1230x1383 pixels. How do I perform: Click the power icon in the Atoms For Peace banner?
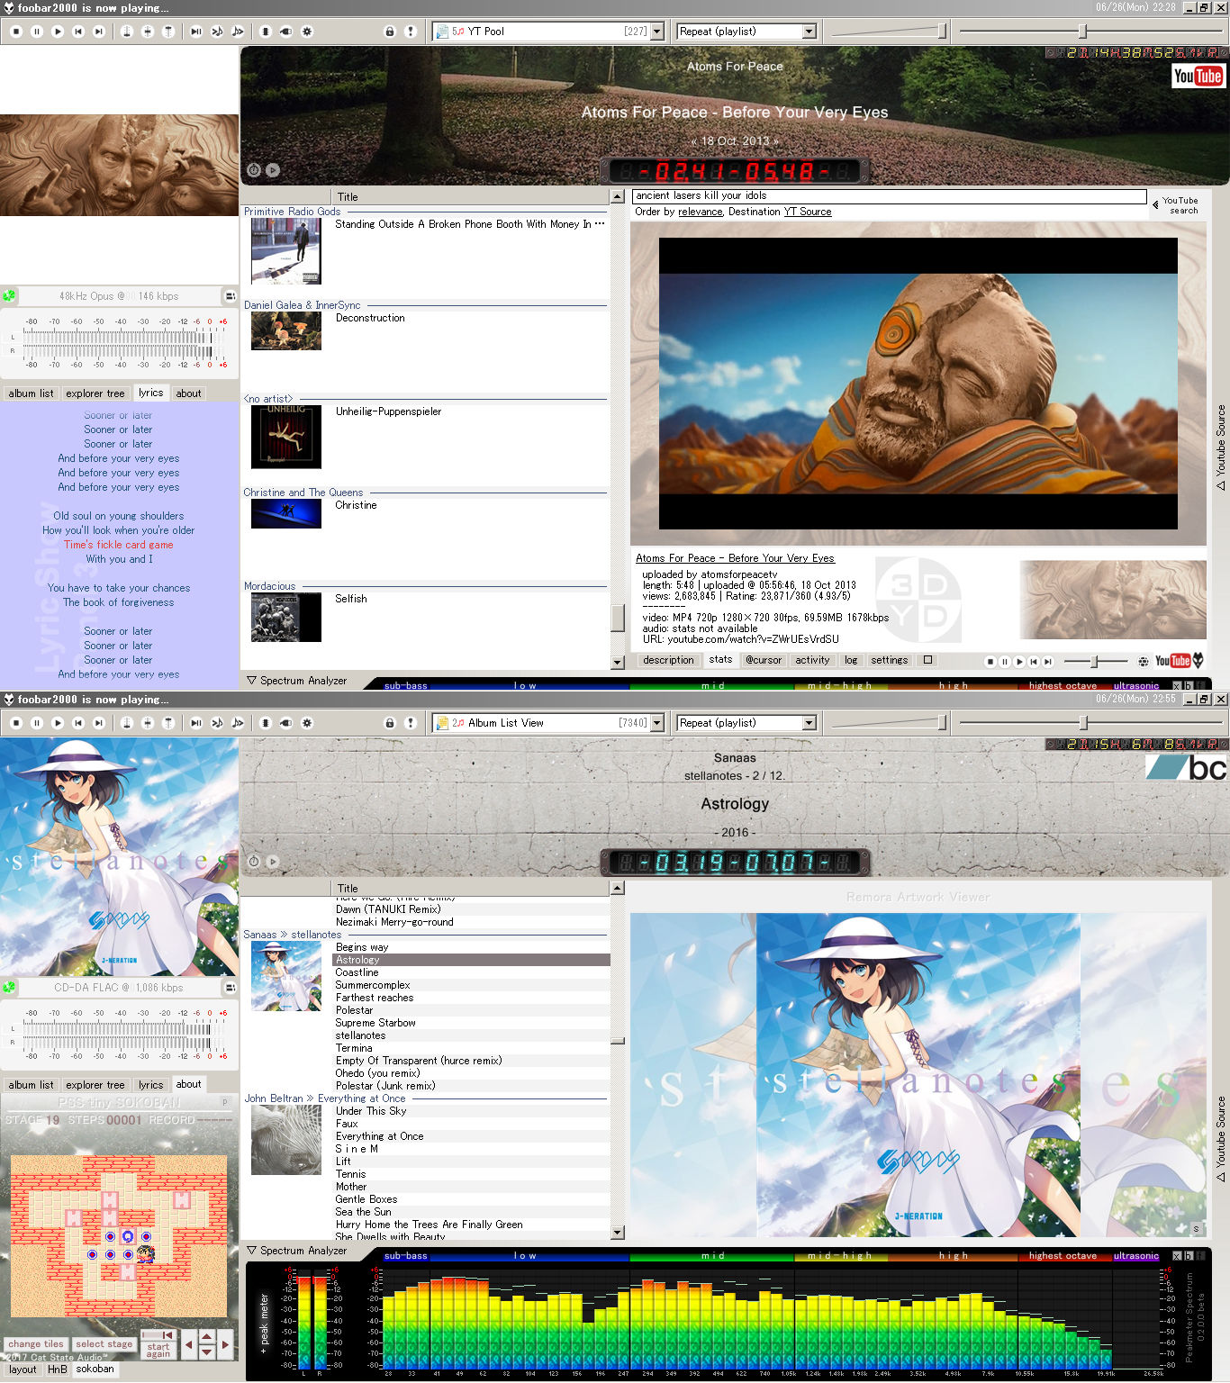coord(254,170)
